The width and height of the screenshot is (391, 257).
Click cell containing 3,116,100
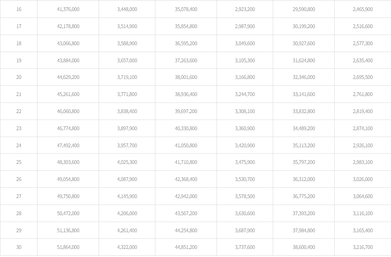click(x=362, y=213)
